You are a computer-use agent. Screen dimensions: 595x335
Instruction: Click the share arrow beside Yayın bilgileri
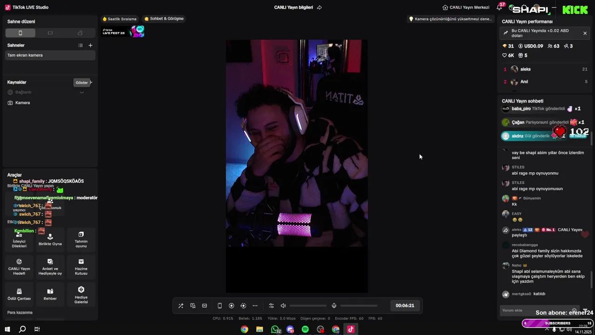(319, 7)
